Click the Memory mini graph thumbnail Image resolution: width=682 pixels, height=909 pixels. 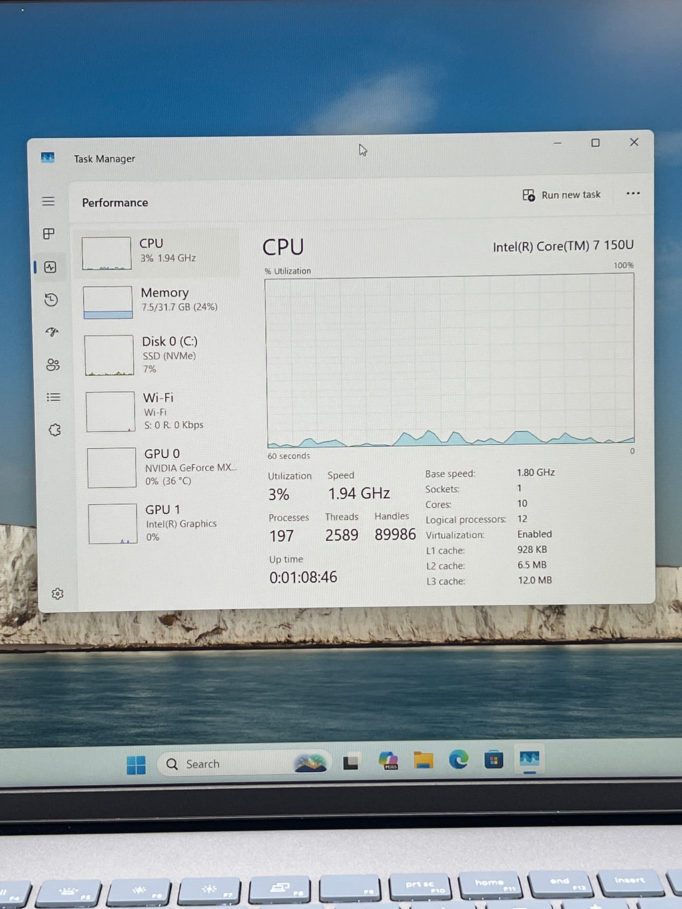108,302
